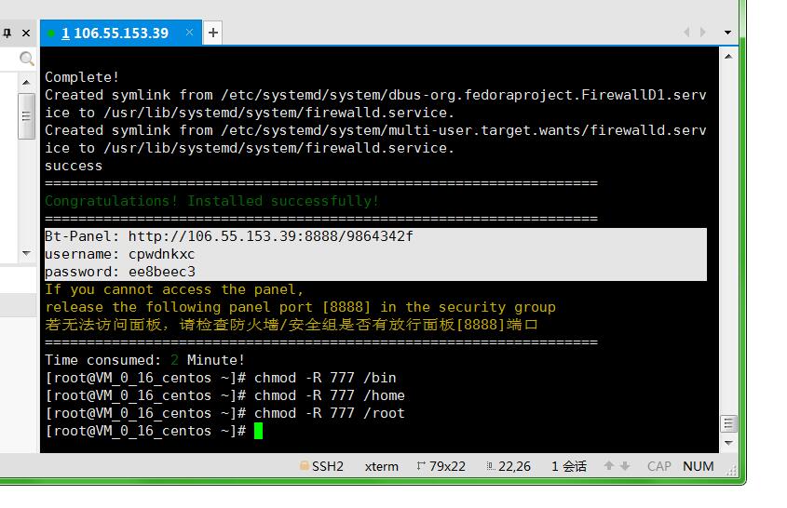Click the pin icon on the side panel
Image resolution: width=787 pixels, height=508 pixels.
coord(7,33)
